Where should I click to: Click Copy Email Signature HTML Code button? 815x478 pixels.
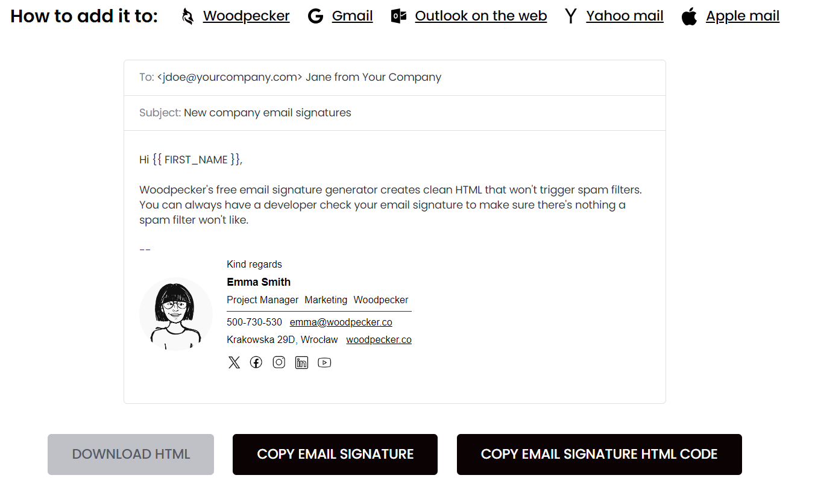[x=599, y=454]
